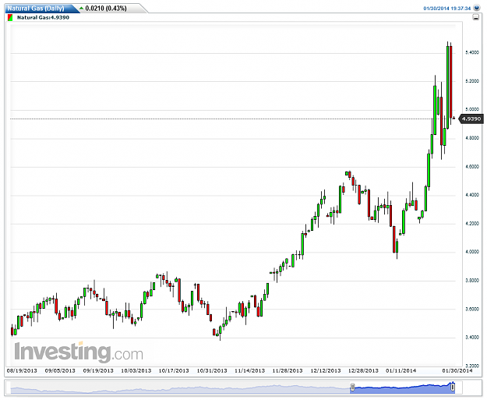Click the tall red candle near 5.4000
Screen dimensions: 487x400
point(450,82)
